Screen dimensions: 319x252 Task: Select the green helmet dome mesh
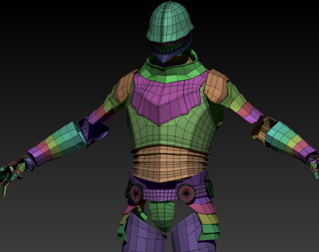(170, 21)
